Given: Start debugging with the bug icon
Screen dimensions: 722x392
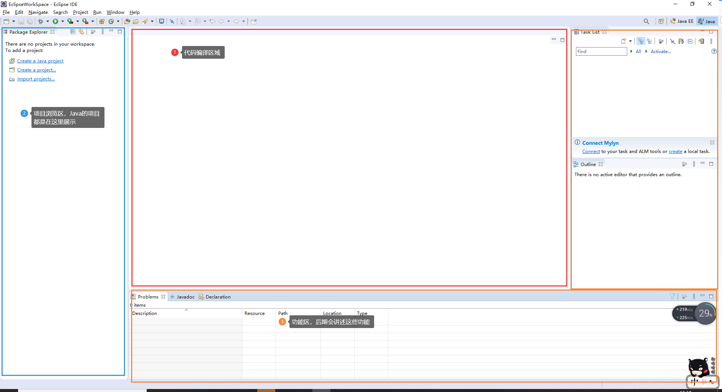Looking at the screenshot, I should tap(41, 21).
